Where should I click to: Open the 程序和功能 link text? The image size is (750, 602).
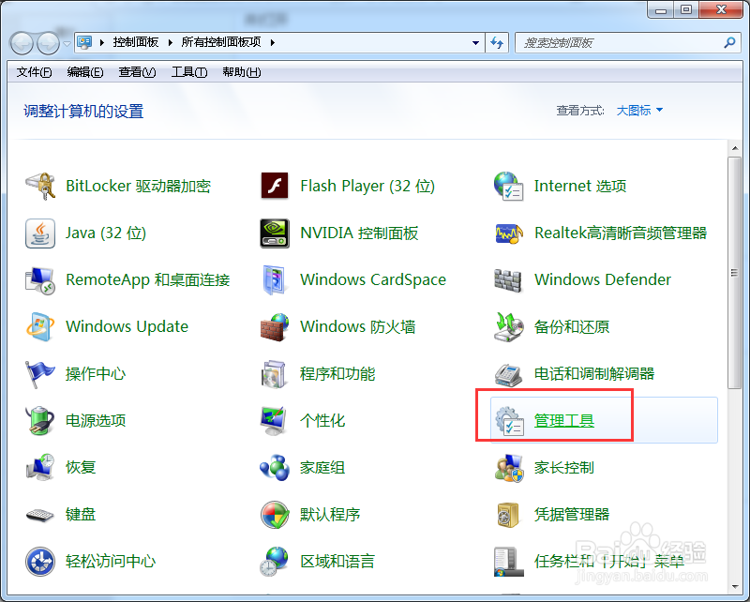tap(337, 374)
